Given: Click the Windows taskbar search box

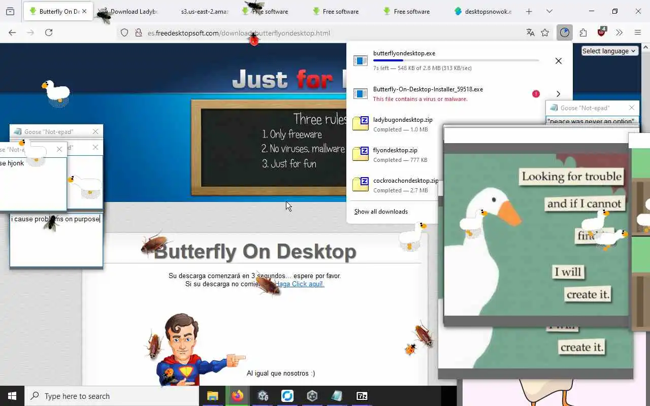Looking at the screenshot, I should tap(112, 396).
